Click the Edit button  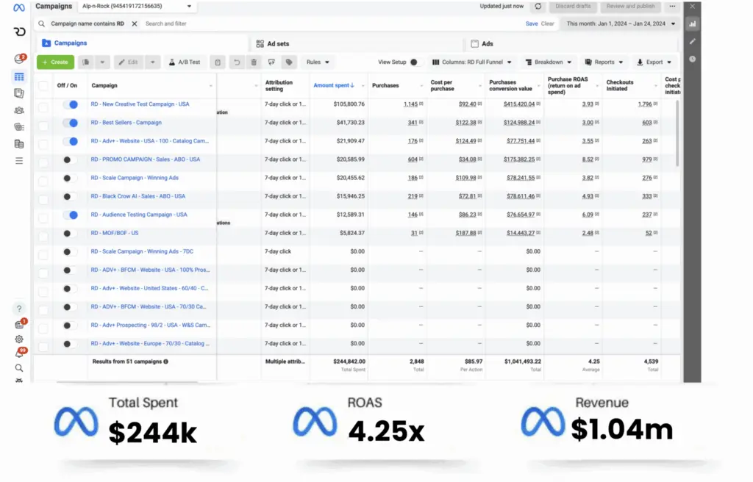click(x=129, y=62)
